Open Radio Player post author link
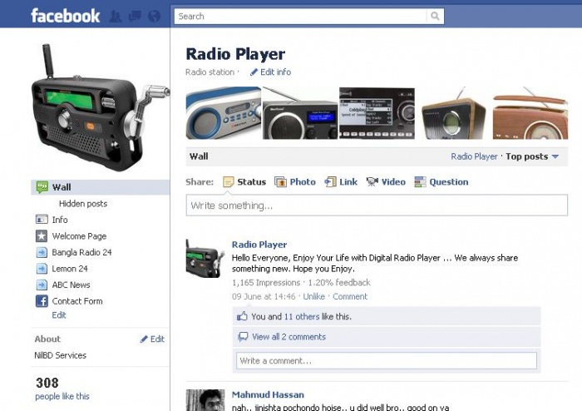This screenshot has width=582, height=411. [x=259, y=245]
